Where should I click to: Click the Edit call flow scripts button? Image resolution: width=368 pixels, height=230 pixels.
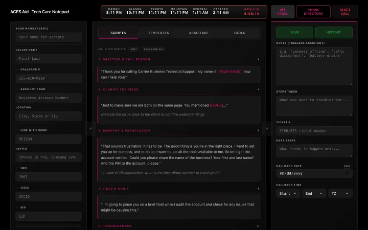point(134,49)
